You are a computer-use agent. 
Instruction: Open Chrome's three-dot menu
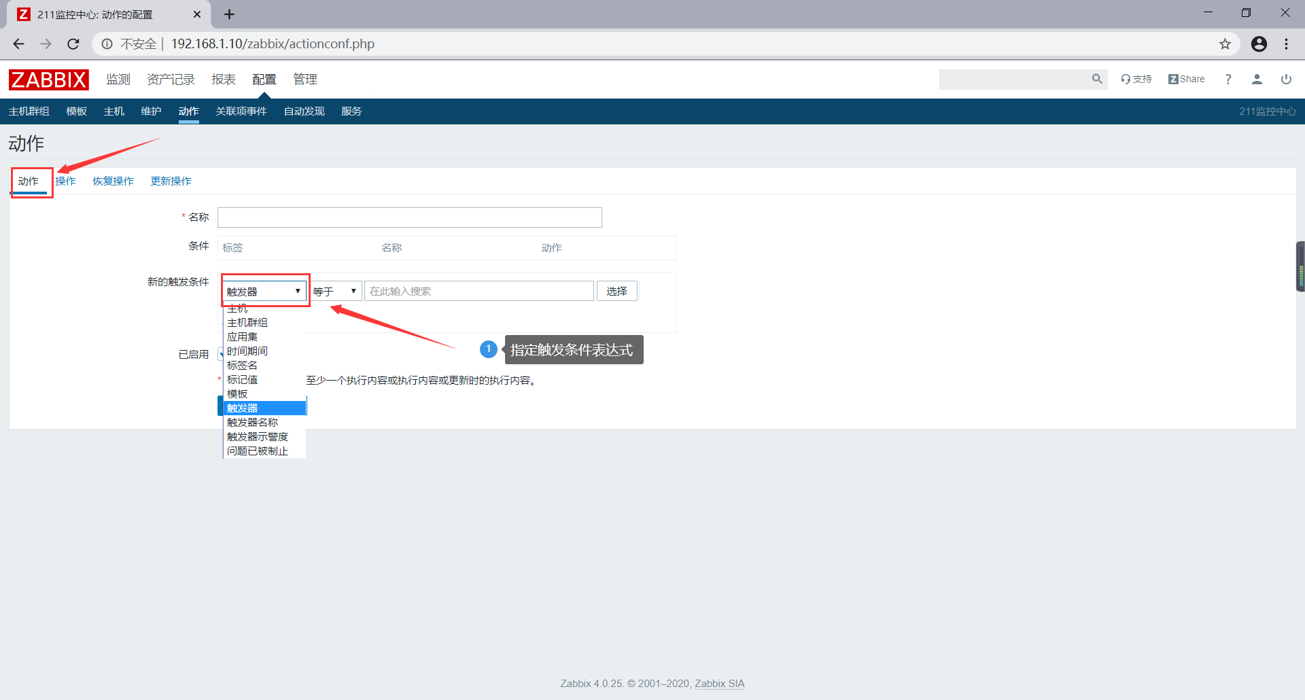[x=1286, y=44]
